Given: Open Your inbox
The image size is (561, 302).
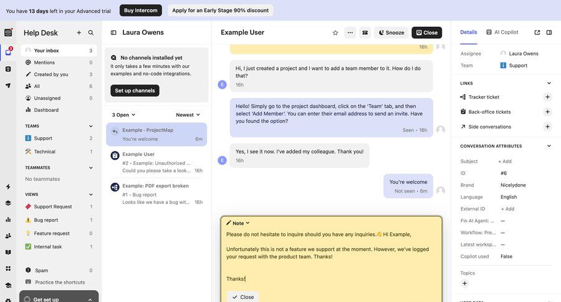Looking at the screenshot, I should click(x=59, y=51).
